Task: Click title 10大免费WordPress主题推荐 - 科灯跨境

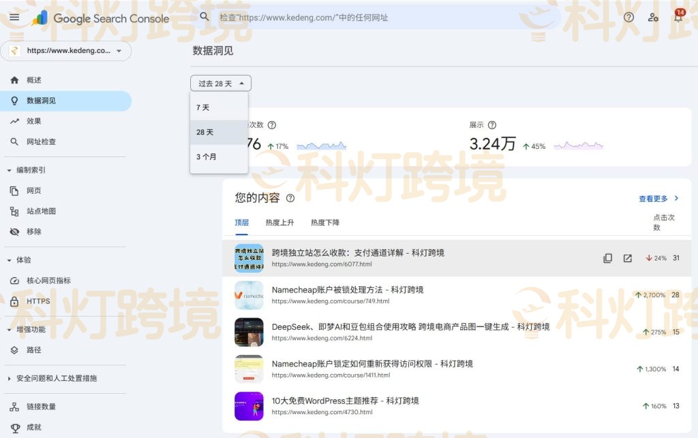Action: (345, 401)
